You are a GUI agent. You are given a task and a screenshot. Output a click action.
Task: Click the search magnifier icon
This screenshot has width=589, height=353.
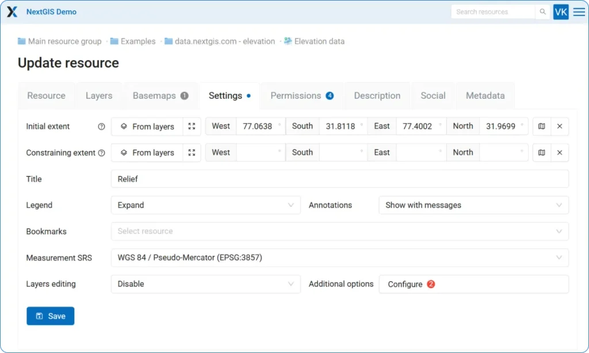click(542, 12)
